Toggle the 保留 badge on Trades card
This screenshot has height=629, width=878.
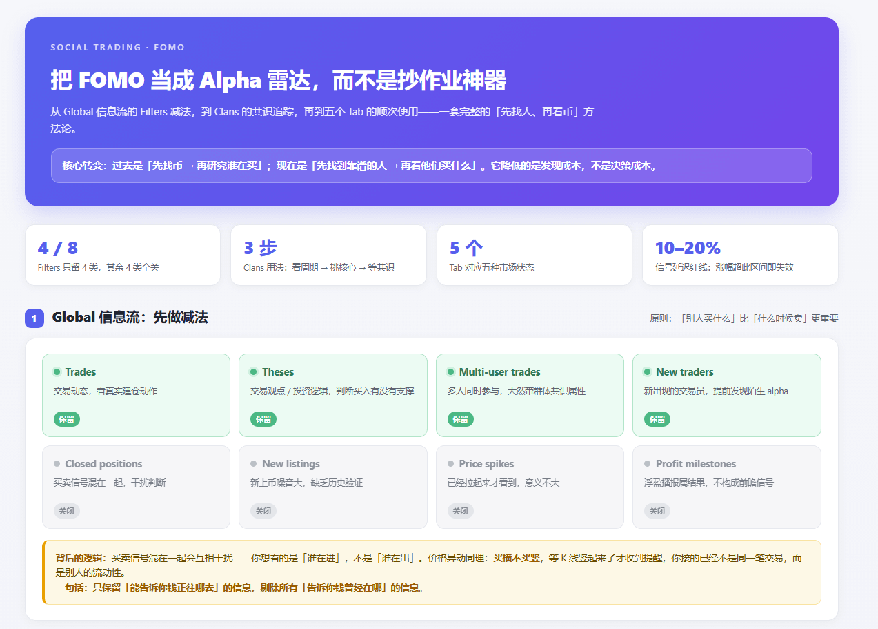(x=67, y=419)
